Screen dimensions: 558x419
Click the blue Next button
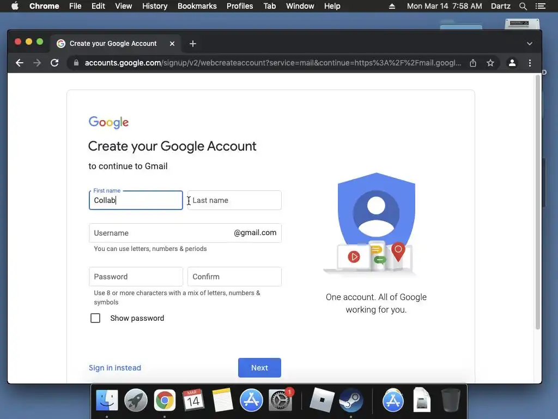click(259, 368)
